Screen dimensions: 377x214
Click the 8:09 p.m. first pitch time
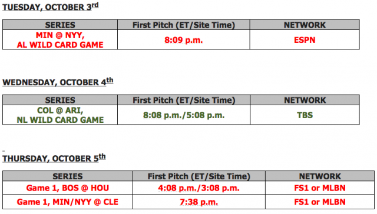click(x=183, y=40)
